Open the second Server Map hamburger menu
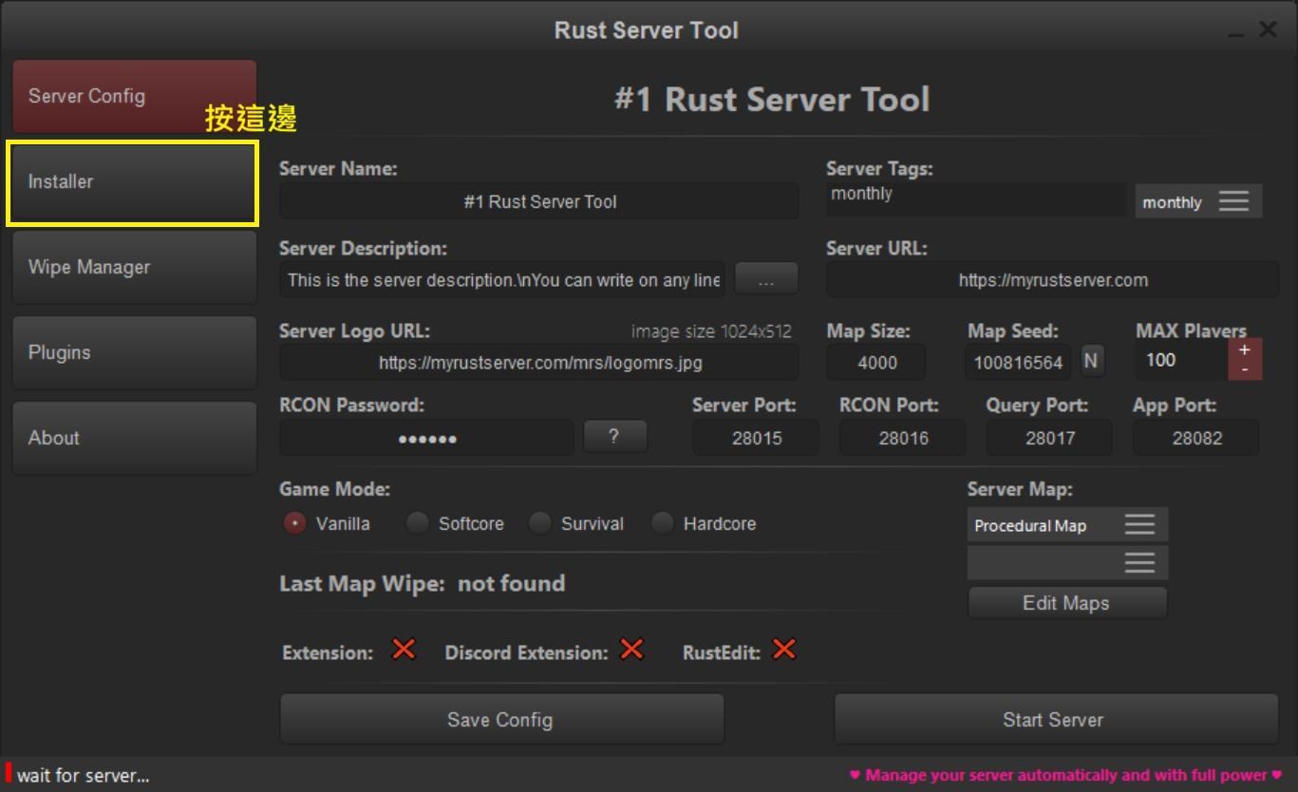Viewport: 1298px width, 792px height. [1138, 561]
